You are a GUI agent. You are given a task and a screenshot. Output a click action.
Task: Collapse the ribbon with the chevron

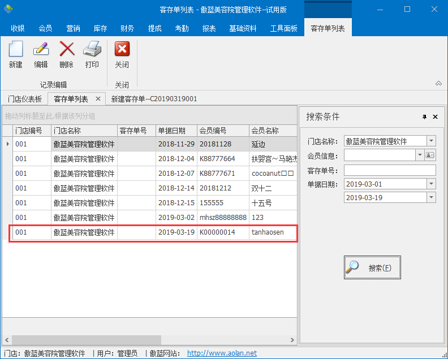pyautogui.click(x=438, y=83)
